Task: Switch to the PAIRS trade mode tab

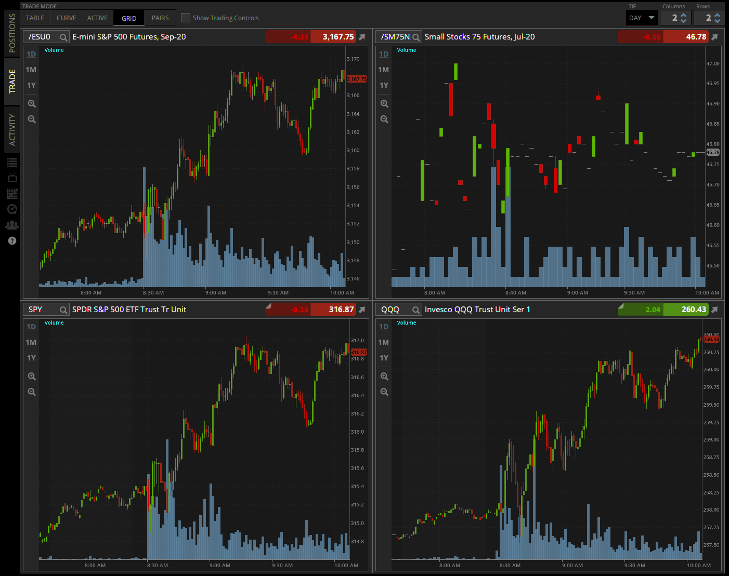Action: coord(160,18)
